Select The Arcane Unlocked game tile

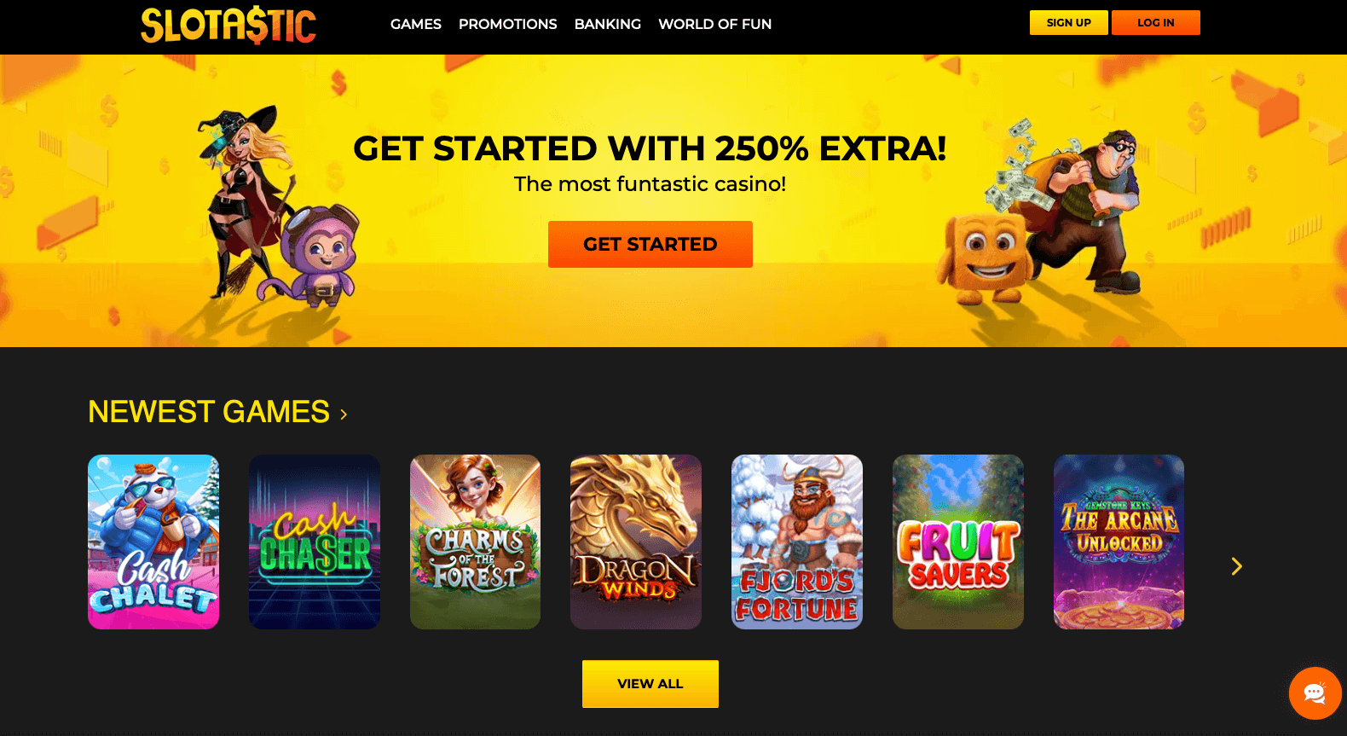1119,542
